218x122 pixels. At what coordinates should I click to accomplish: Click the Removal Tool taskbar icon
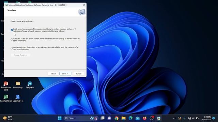coord(158,118)
